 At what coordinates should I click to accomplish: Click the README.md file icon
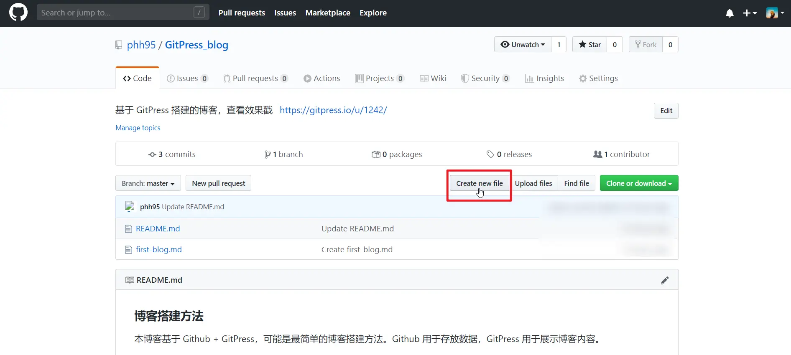coord(129,229)
